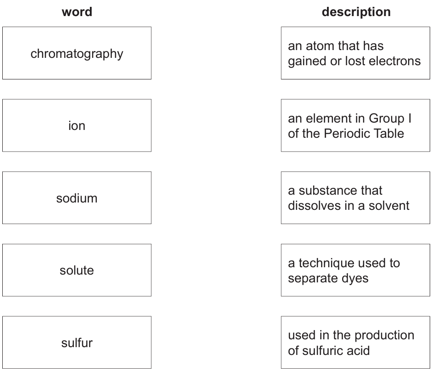
Task: Click the words 'separate dyes'
Action: pyautogui.click(x=328, y=279)
